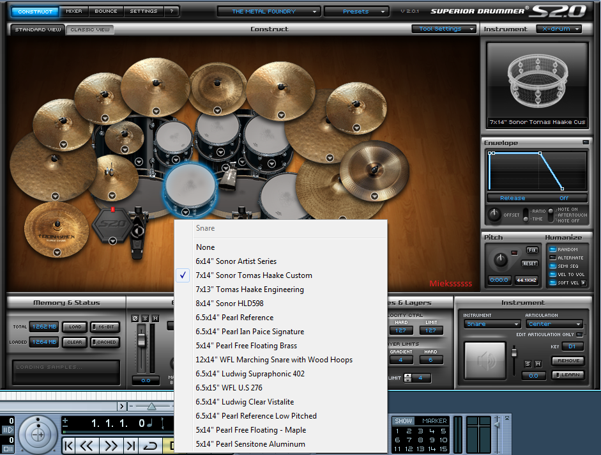This screenshot has height=455, width=601.
Task: Switch to the Bounce tab
Action: (x=106, y=12)
